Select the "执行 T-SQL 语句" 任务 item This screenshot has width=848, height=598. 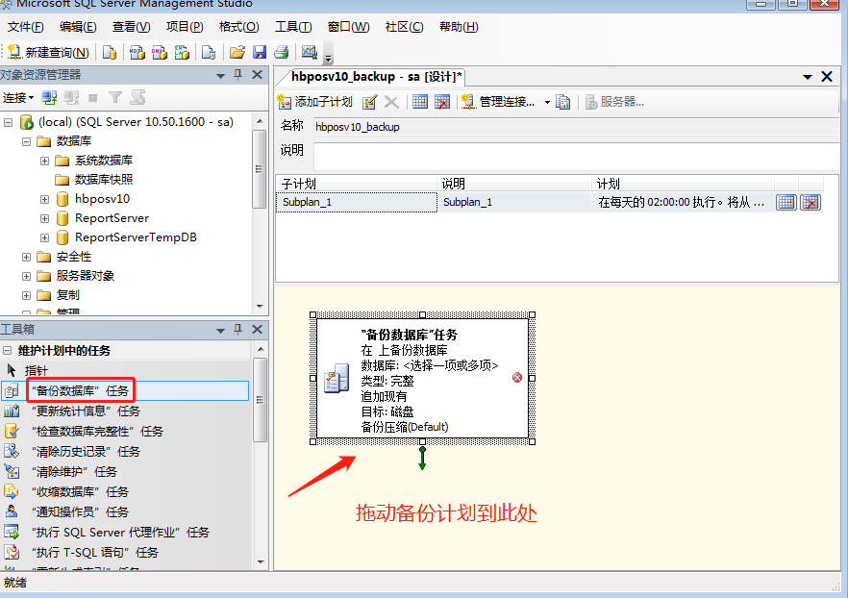[x=95, y=552]
